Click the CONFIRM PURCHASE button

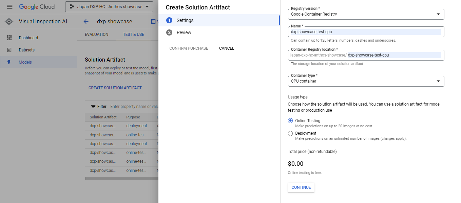tap(189, 48)
